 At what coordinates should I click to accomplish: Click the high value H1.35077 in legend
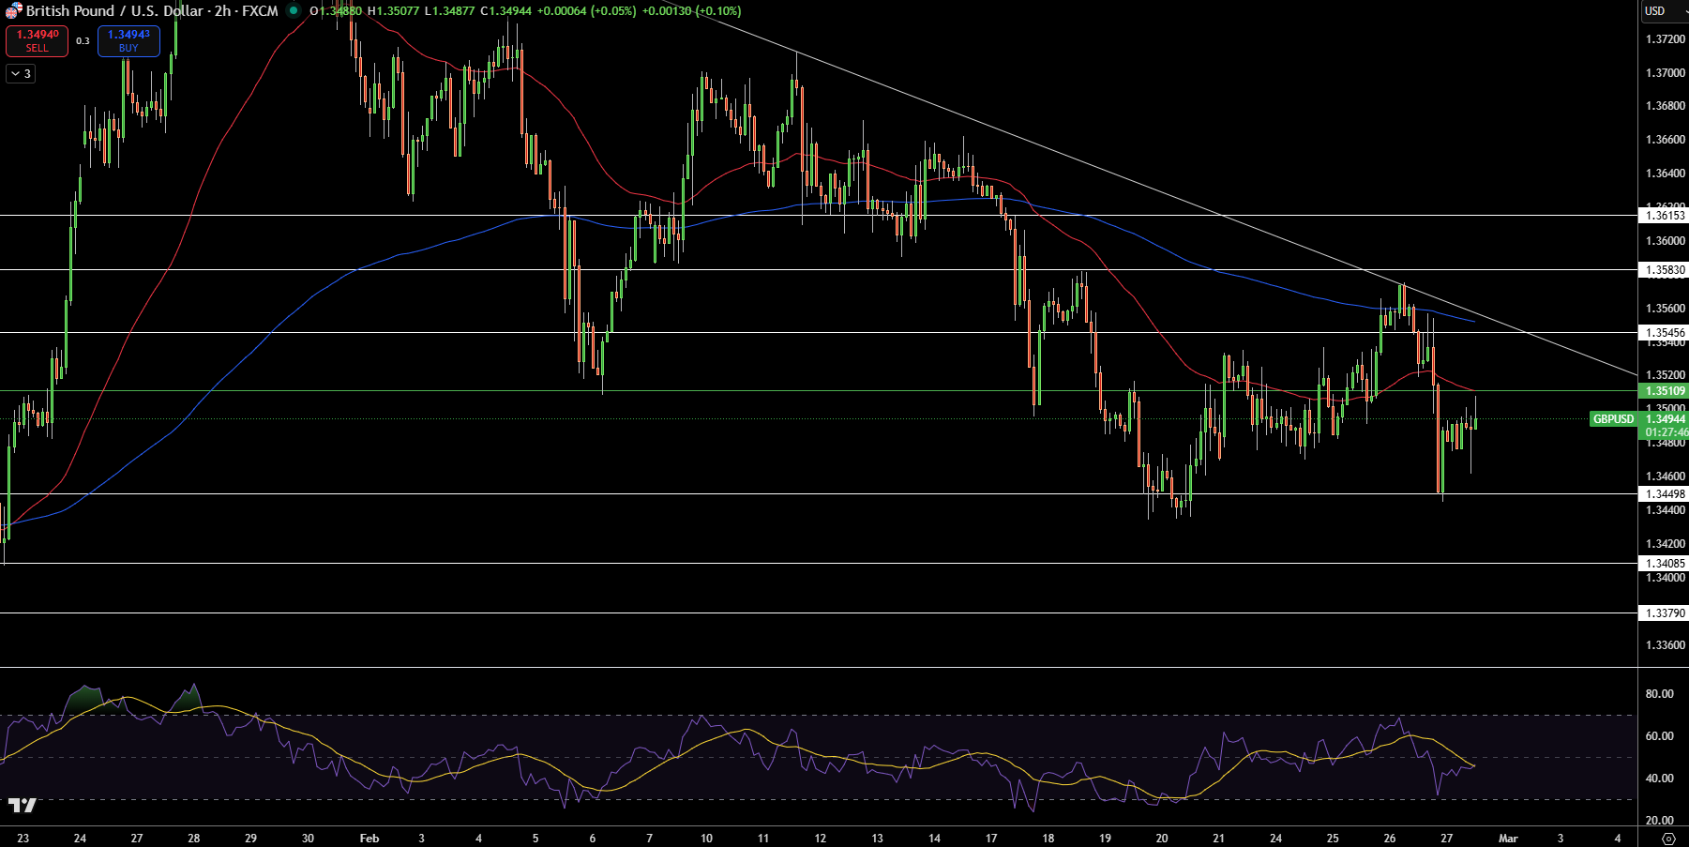[393, 11]
